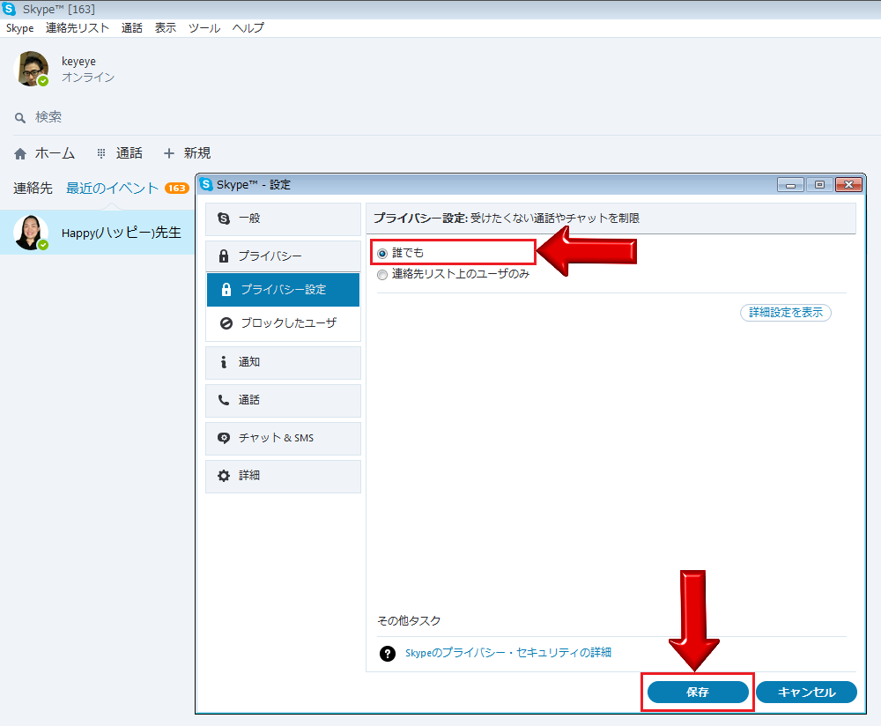Open the 163 unread events badge

[x=176, y=189]
